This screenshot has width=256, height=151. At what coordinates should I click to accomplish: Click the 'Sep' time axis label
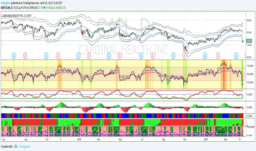tap(164, 139)
